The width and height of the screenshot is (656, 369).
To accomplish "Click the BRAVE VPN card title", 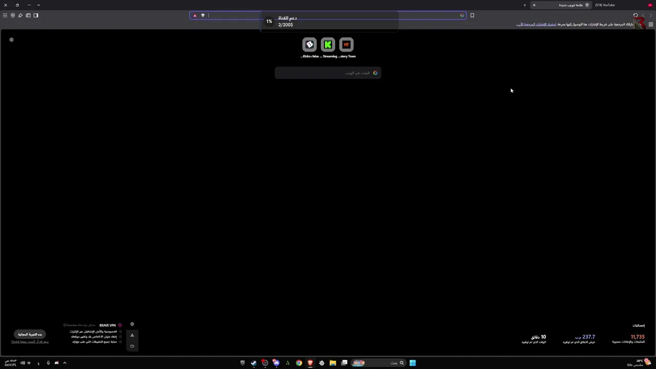I will [108, 325].
